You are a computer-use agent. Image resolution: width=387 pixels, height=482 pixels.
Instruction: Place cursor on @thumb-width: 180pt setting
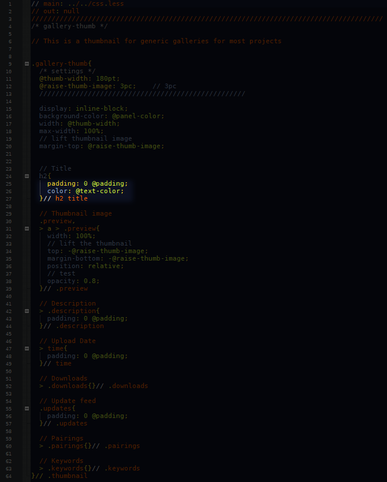tap(79, 78)
